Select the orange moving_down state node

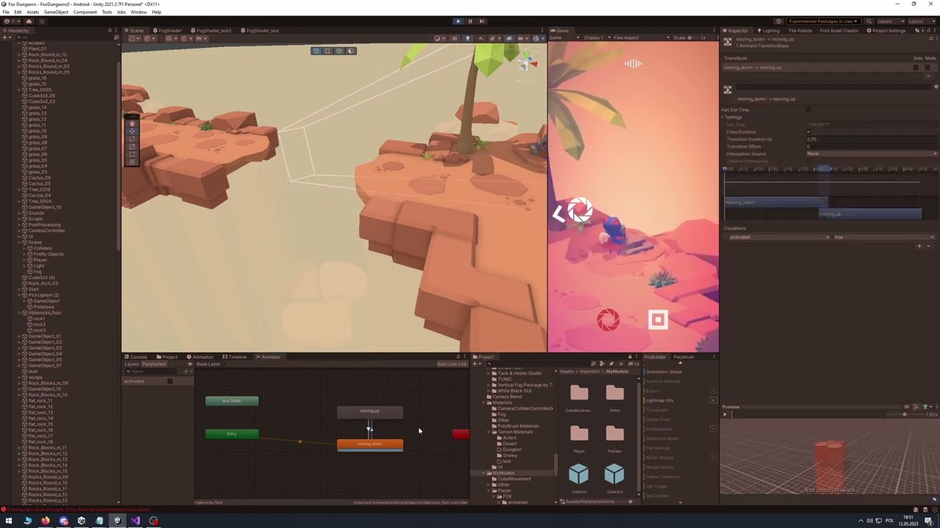tap(369, 444)
